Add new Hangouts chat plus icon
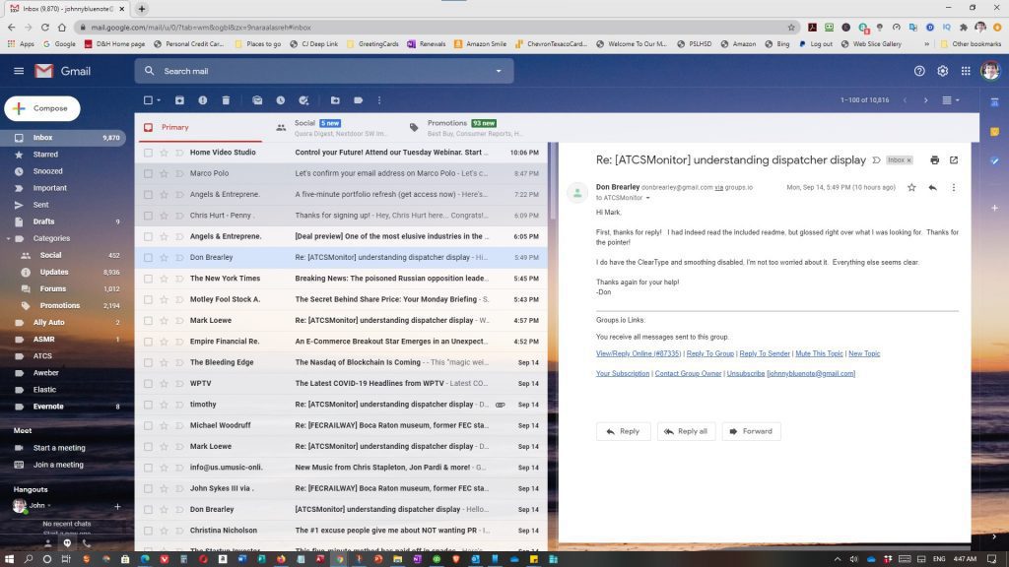1009x567 pixels. coord(117,507)
